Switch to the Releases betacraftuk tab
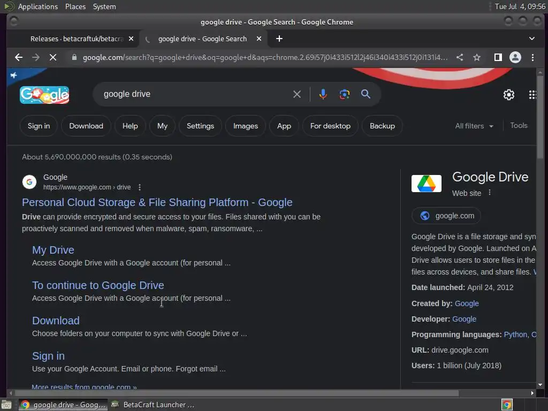Image resolution: width=548 pixels, height=411 pixels. (x=77, y=39)
